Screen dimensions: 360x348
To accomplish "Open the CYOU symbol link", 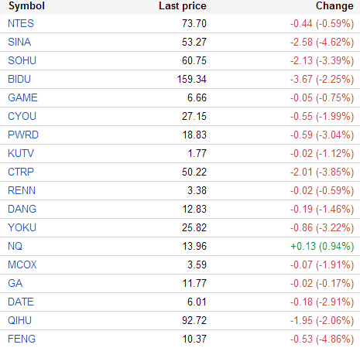I will tap(22, 116).
